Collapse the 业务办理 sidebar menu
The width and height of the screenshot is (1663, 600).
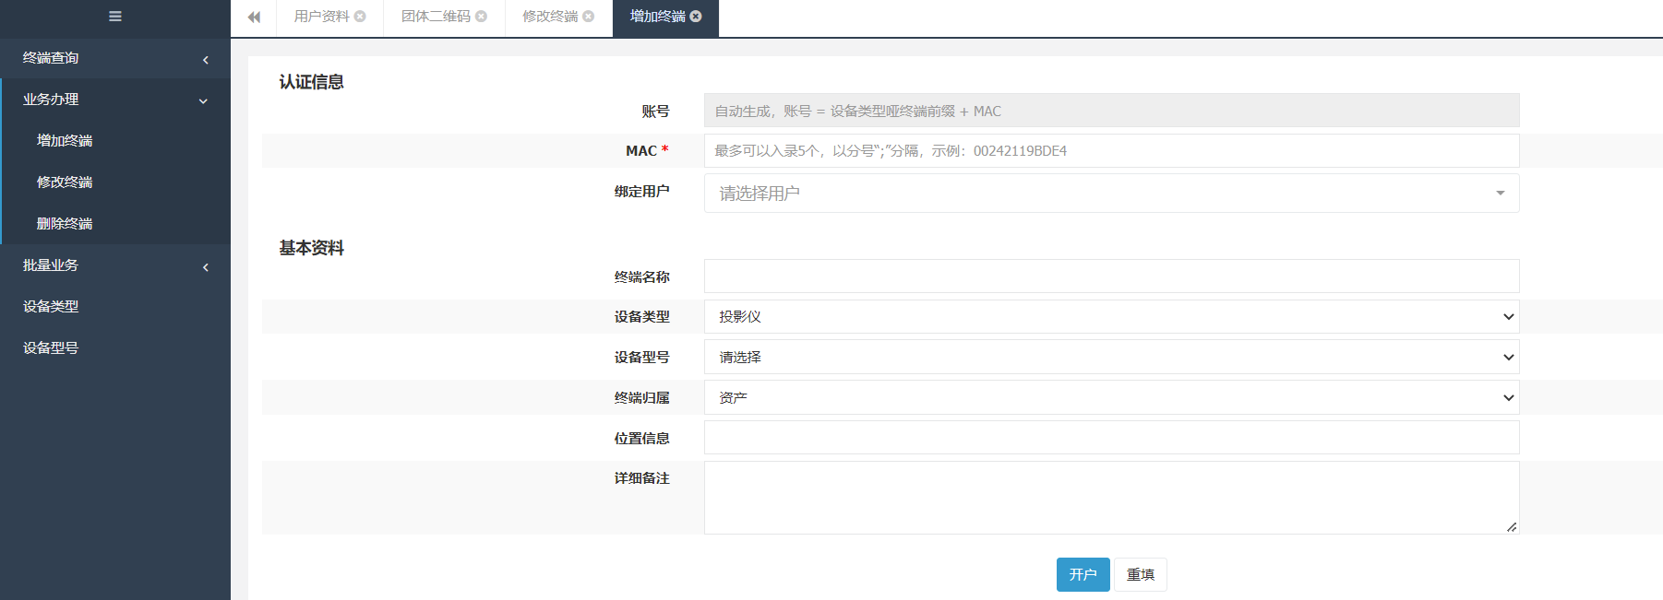point(114,100)
